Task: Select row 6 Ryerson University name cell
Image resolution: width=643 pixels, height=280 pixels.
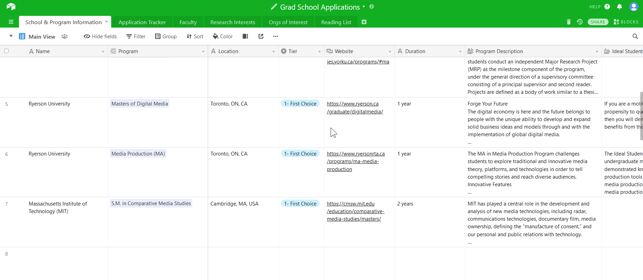Action: coord(68,172)
